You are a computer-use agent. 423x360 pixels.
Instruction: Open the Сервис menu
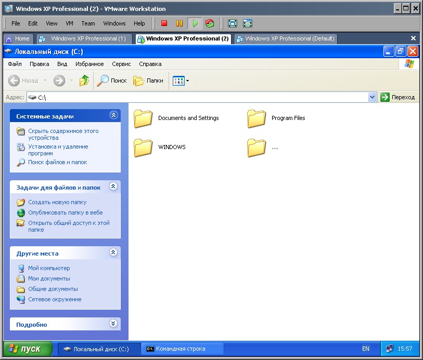click(121, 64)
